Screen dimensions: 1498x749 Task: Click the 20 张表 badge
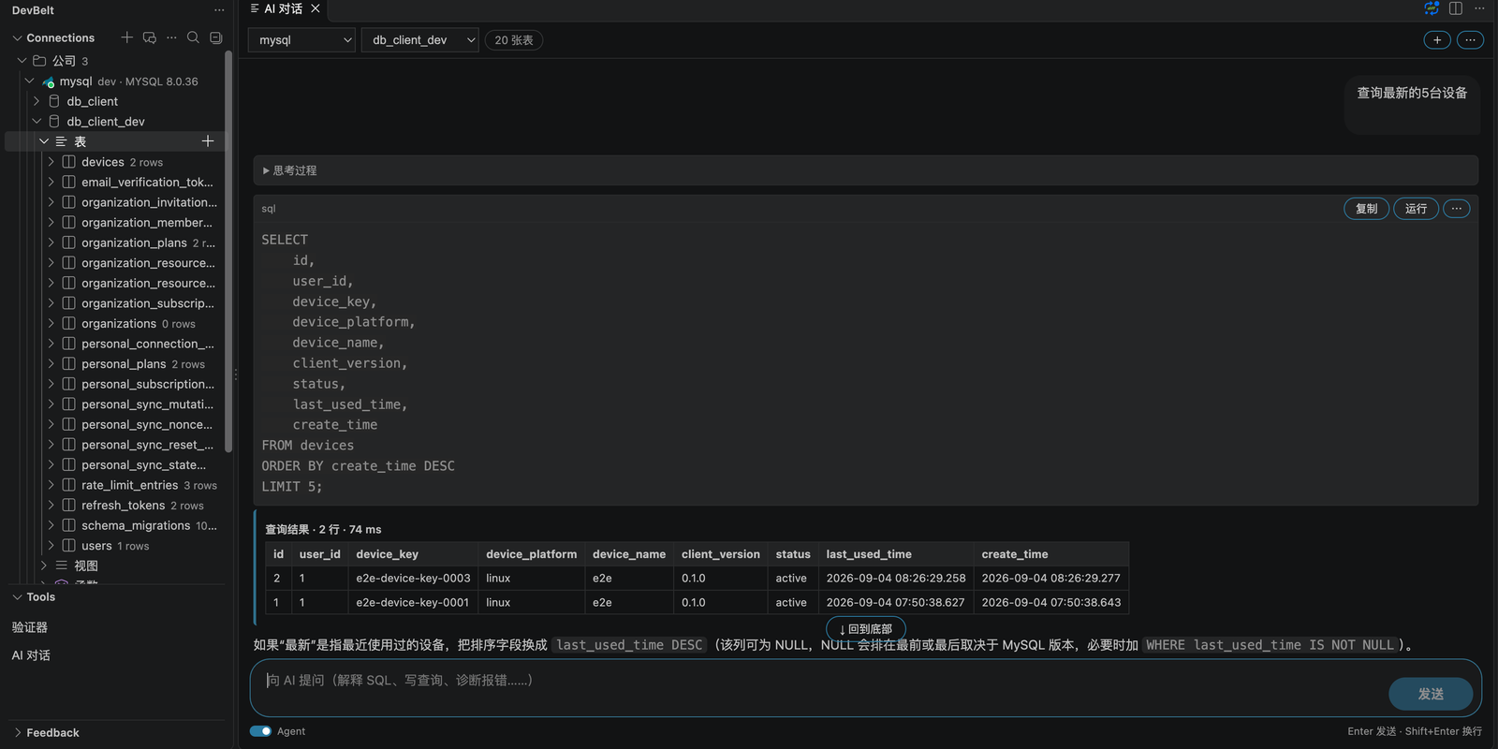pyautogui.click(x=514, y=40)
